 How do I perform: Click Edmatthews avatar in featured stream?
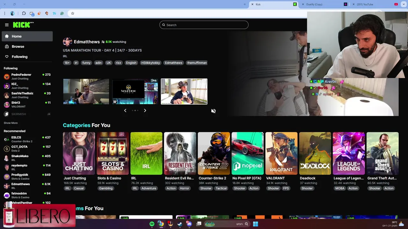click(67, 42)
